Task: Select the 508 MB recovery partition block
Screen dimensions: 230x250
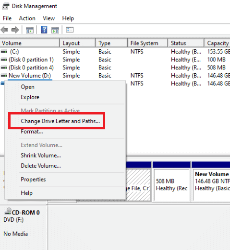Action: (x=171, y=184)
